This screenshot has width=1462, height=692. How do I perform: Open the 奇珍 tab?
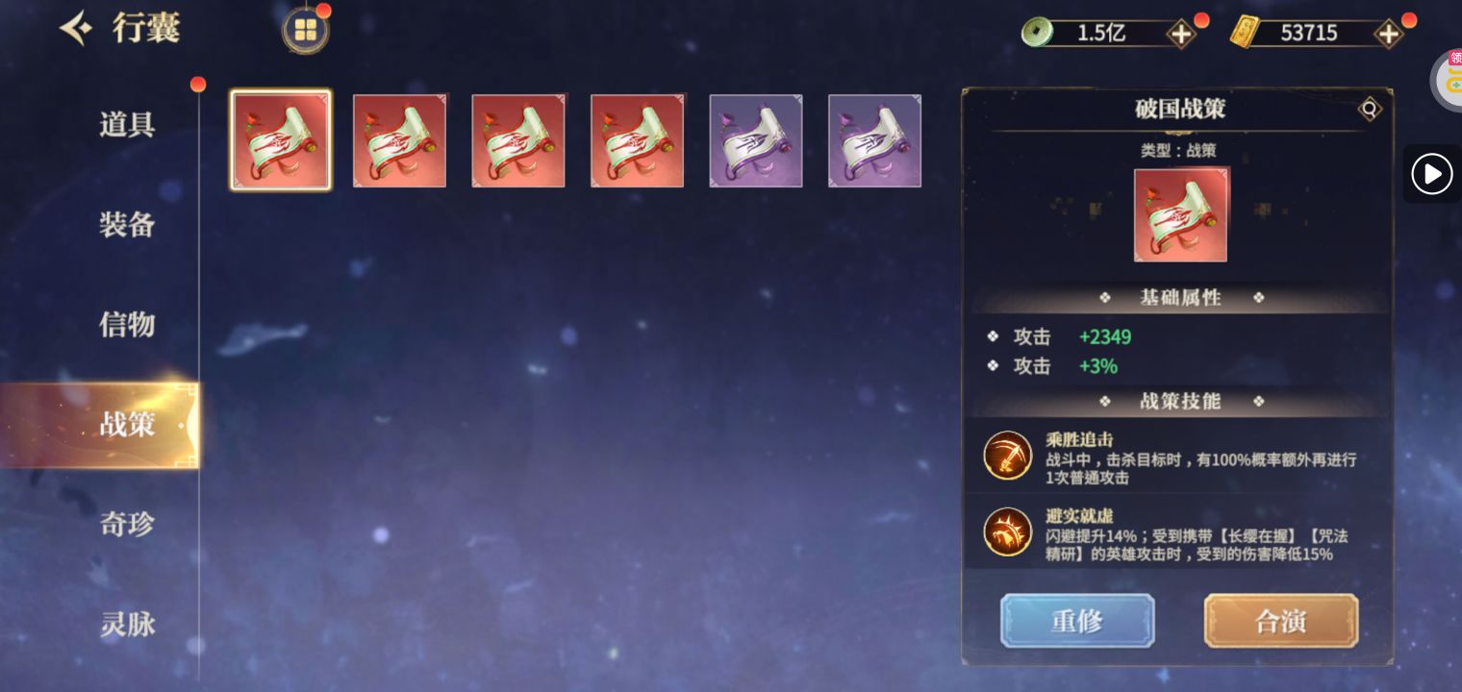[127, 524]
